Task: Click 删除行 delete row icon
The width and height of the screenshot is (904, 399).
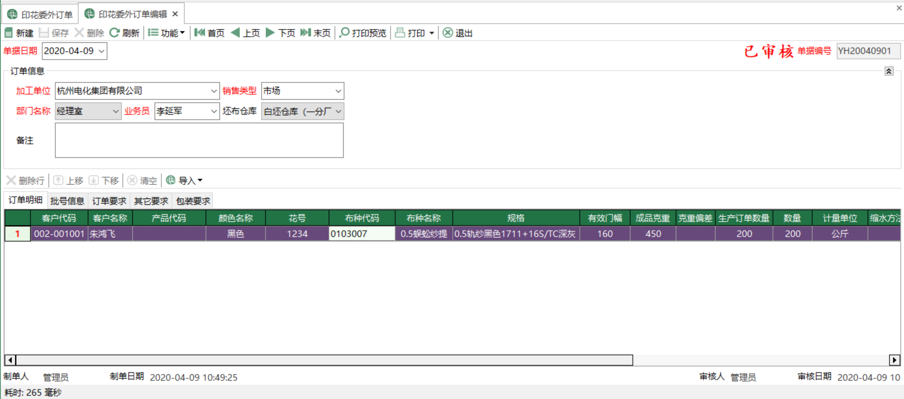Action: pyautogui.click(x=11, y=180)
